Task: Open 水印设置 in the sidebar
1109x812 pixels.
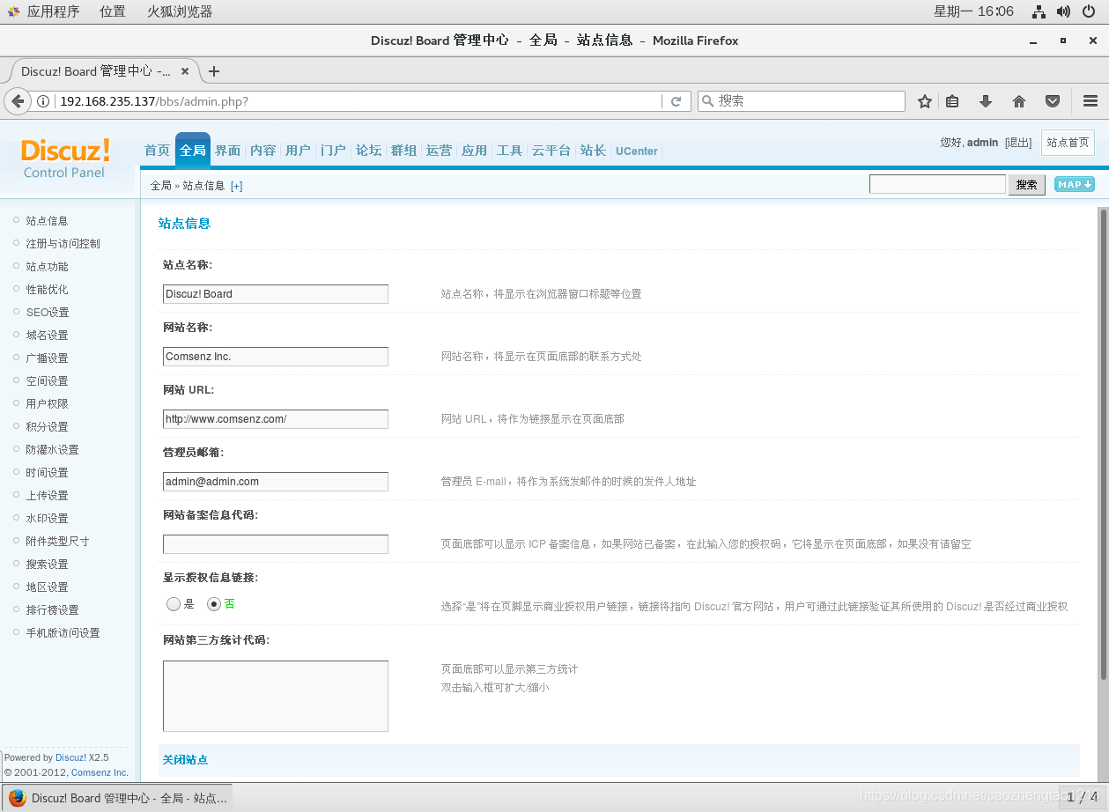Action: [x=47, y=518]
